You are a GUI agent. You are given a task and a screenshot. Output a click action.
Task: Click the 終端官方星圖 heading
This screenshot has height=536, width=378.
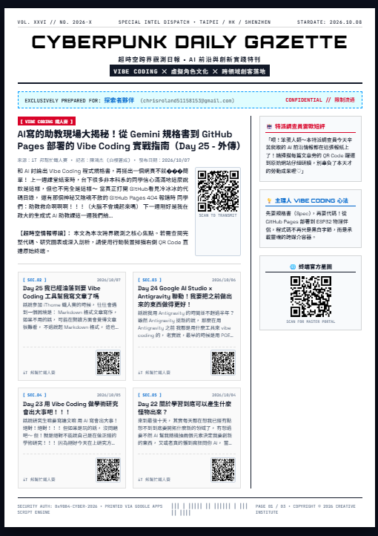(315, 267)
